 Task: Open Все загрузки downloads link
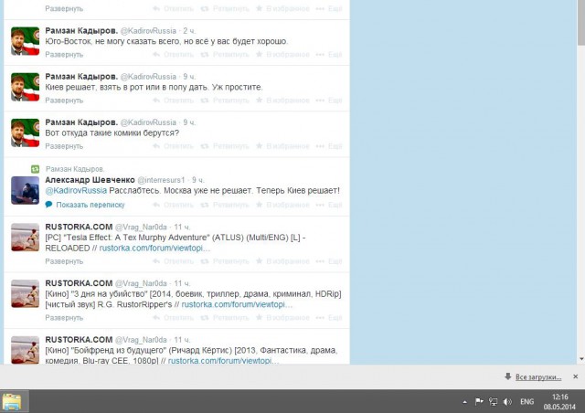(538, 377)
